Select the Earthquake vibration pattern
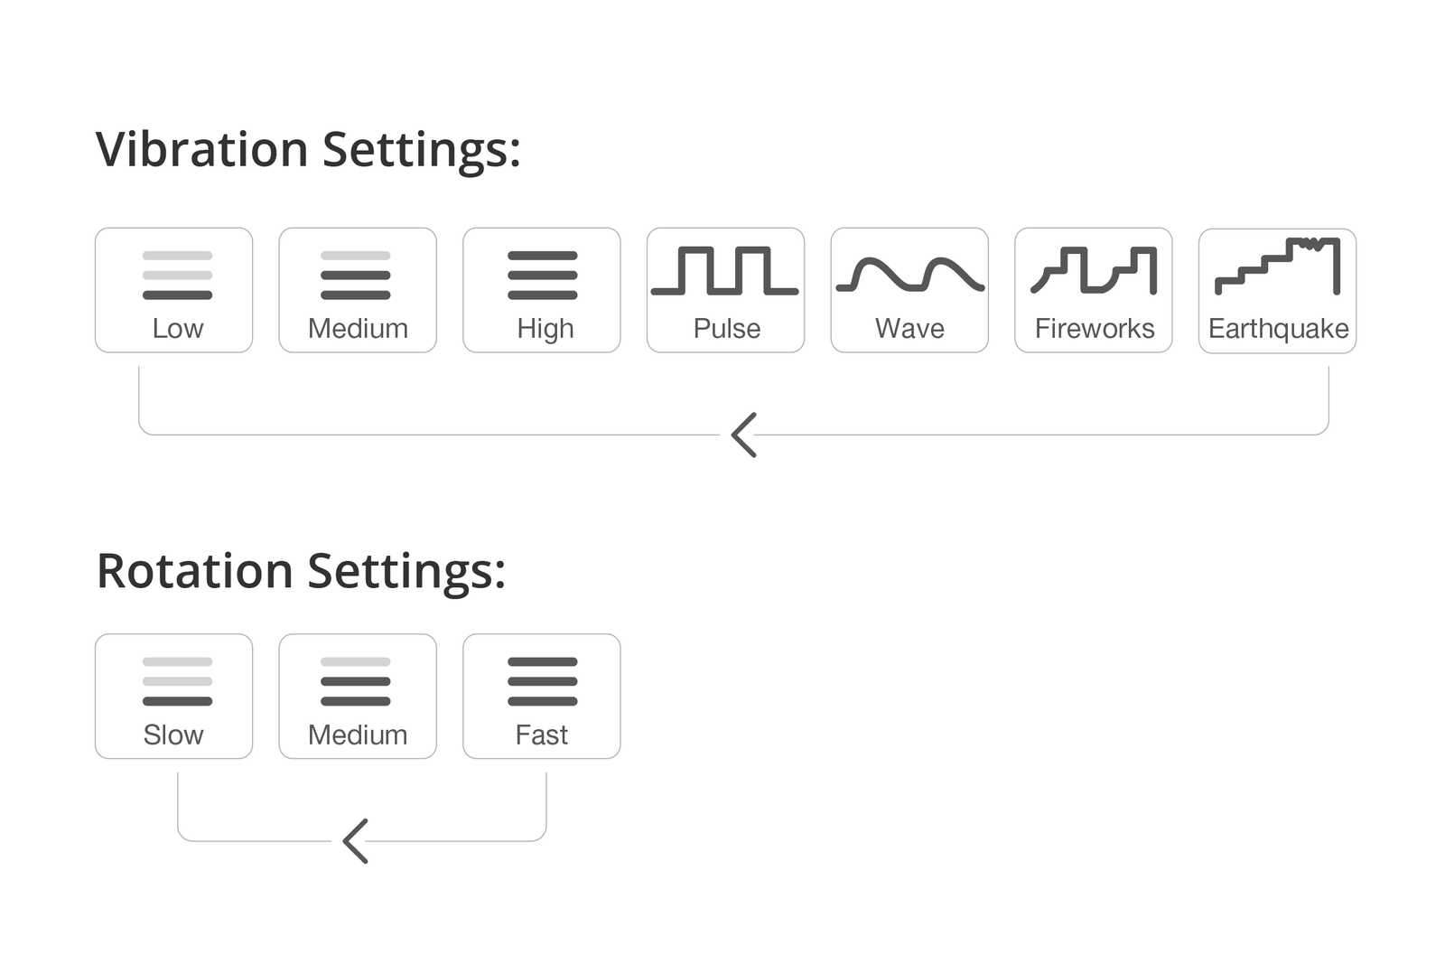Screen dimensions: 1445x964 1277,290
